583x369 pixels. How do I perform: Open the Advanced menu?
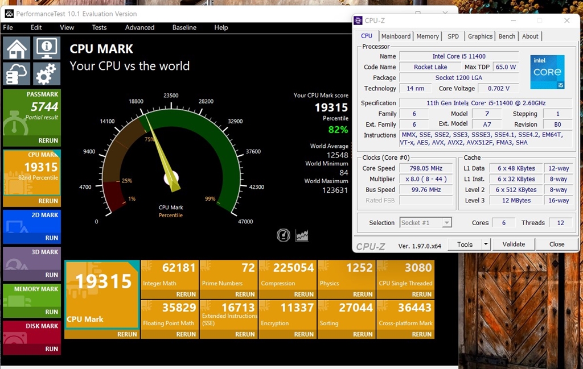click(x=140, y=27)
